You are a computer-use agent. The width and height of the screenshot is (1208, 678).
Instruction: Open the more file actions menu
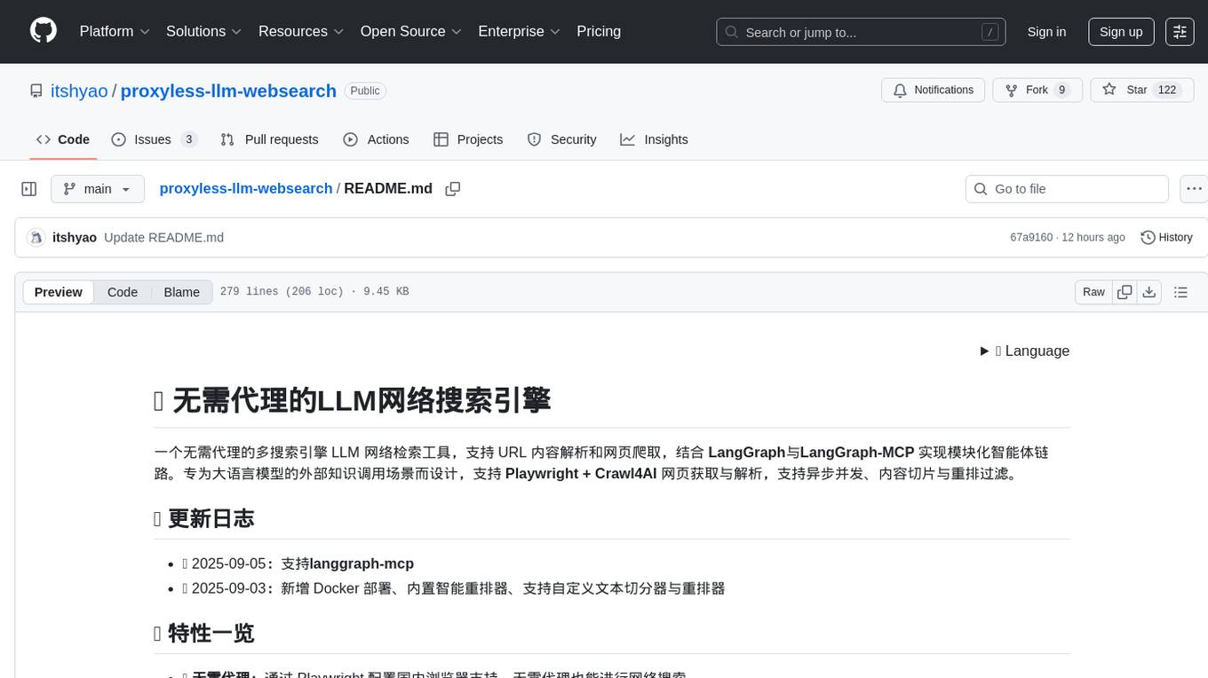tap(1194, 189)
